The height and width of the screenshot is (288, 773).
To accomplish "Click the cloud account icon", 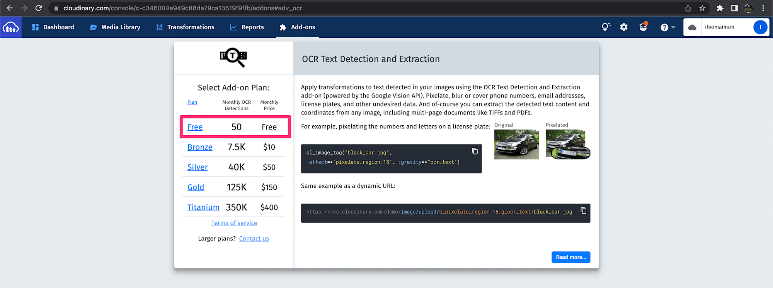I will click(x=692, y=27).
